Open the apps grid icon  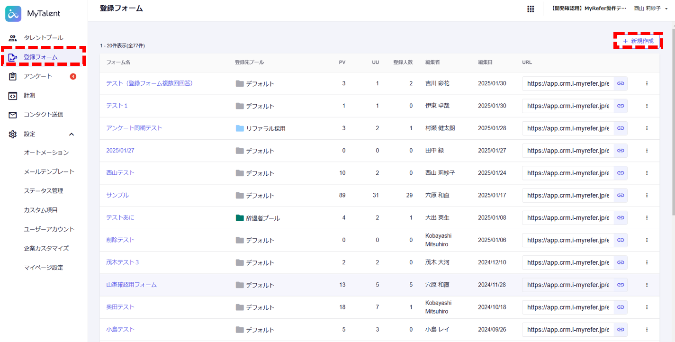pyautogui.click(x=531, y=9)
